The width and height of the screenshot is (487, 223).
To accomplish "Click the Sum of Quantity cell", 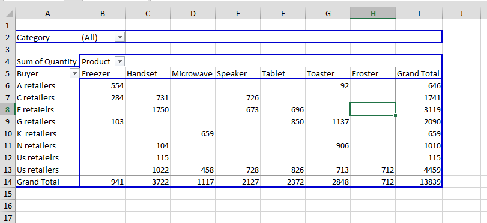I will click(47, 61).
